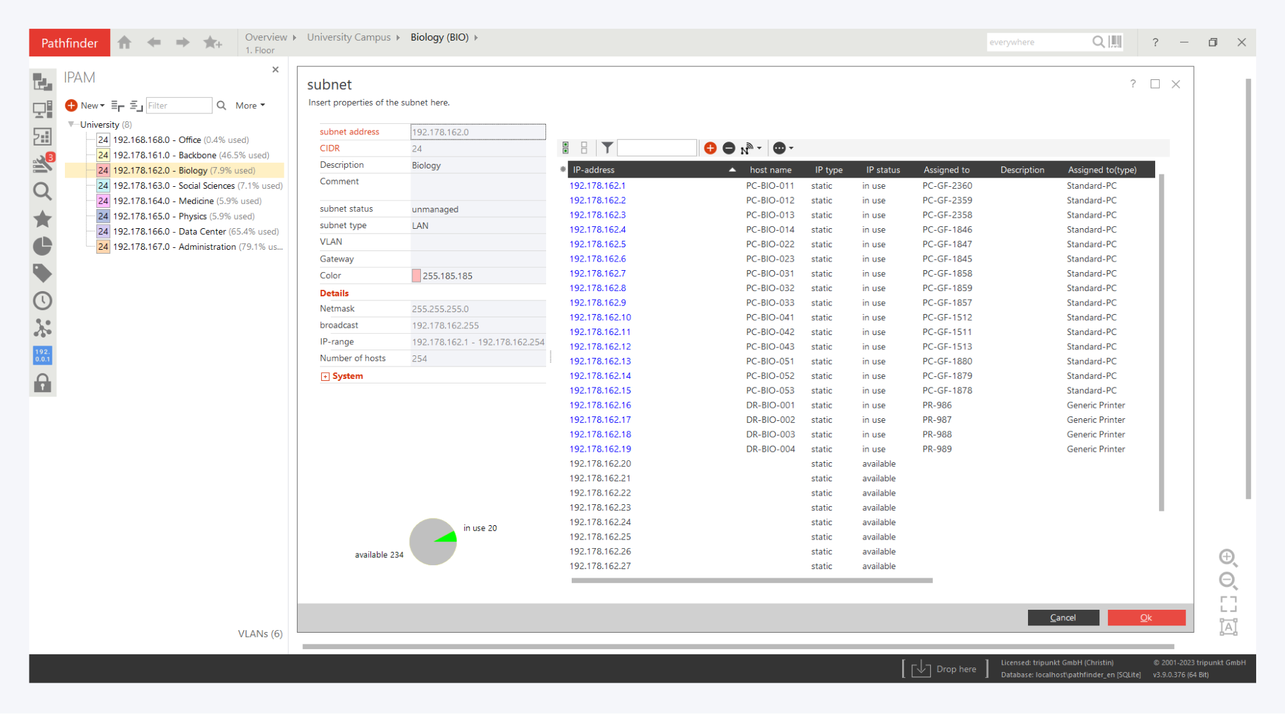Click the pie chart reports sidebar icon
1285x714 pixels.
coord(43,247)
